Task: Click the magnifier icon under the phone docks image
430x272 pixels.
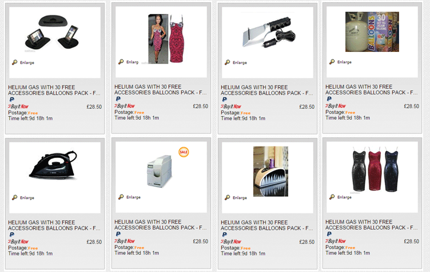Action: click(14, 62)
